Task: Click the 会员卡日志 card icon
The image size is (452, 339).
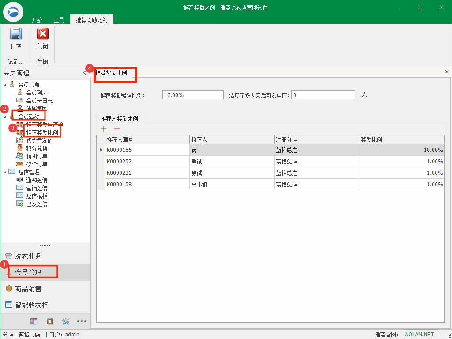Action: click(x=20, y=100)
